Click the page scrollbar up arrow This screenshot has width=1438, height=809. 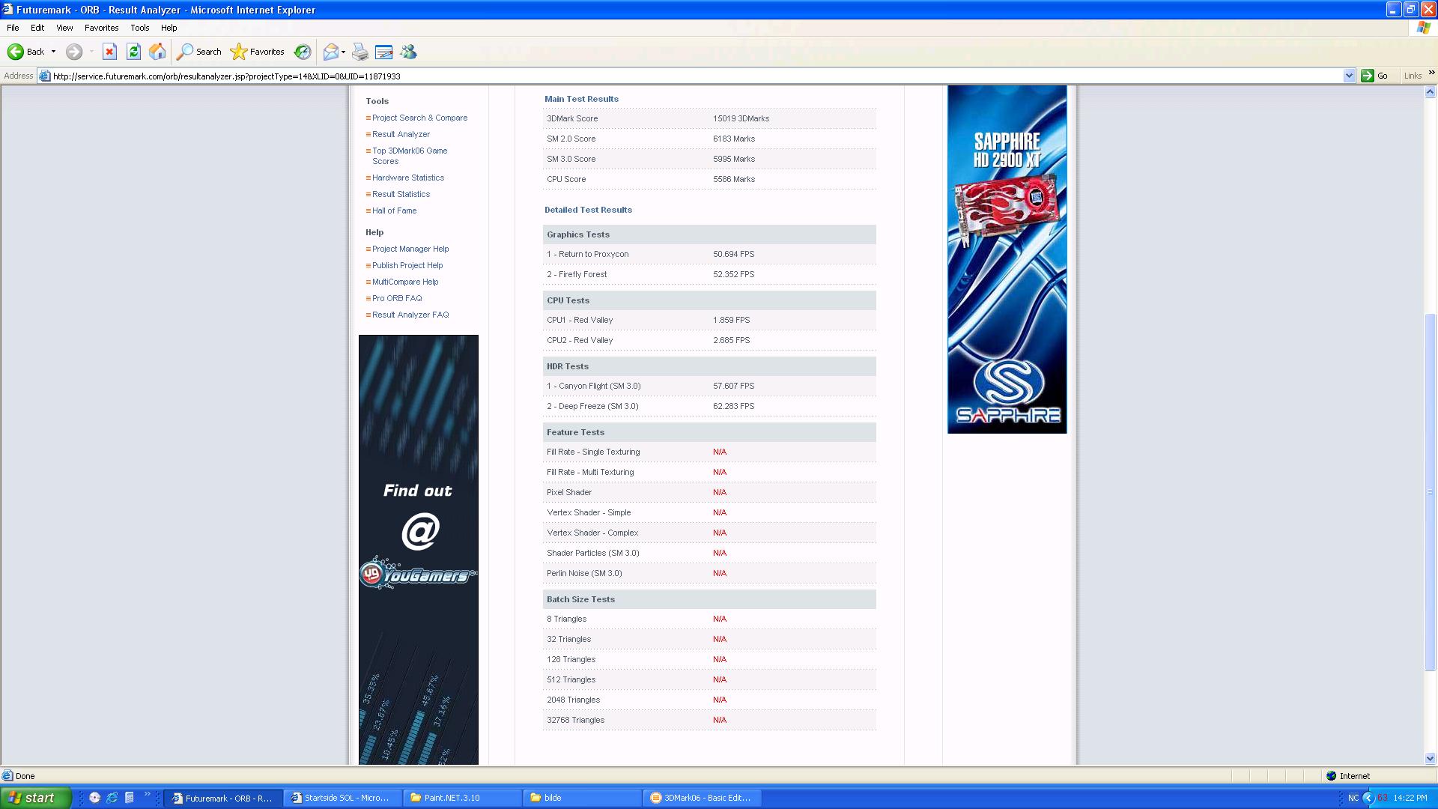[x=1430, y=92]
